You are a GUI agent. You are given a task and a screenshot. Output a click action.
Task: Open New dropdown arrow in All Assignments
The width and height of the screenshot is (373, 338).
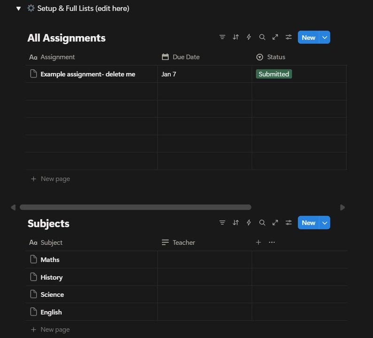click(x=325, y=37)
